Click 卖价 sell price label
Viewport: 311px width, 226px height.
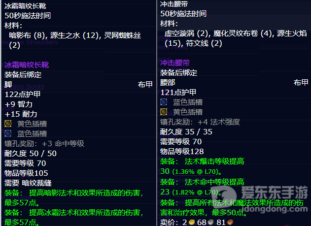click(x=170, y=222)
